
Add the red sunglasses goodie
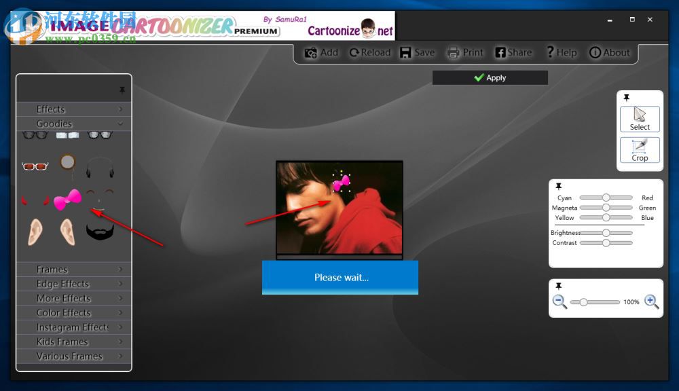point(35,166)
